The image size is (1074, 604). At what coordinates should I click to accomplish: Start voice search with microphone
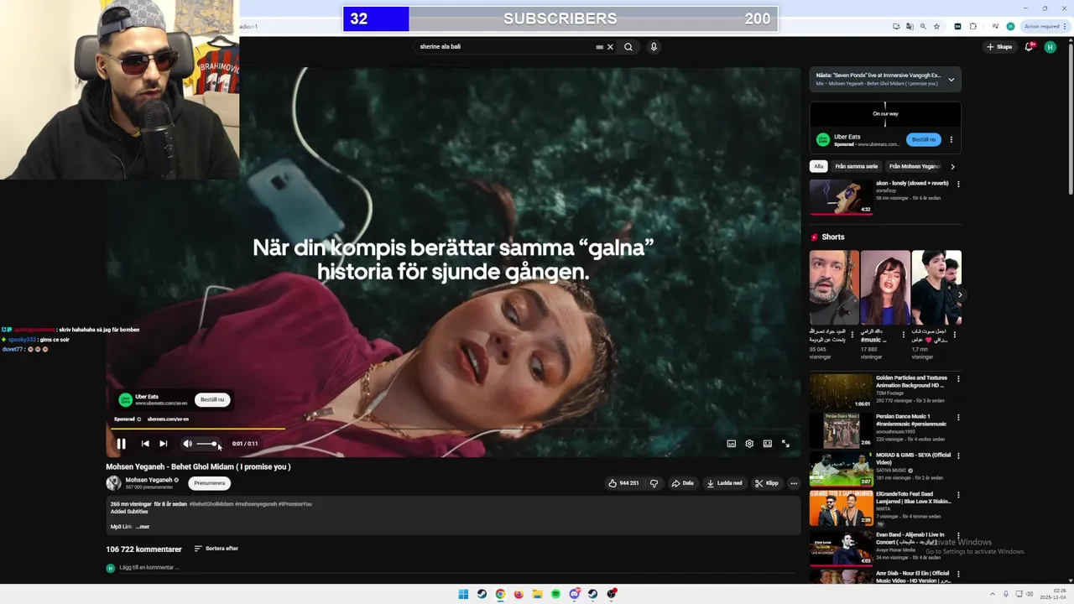(654, 47)
